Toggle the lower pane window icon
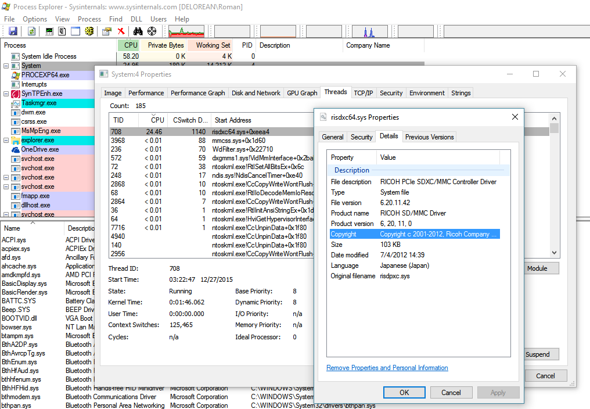590x409 pixels. point(75,31)
